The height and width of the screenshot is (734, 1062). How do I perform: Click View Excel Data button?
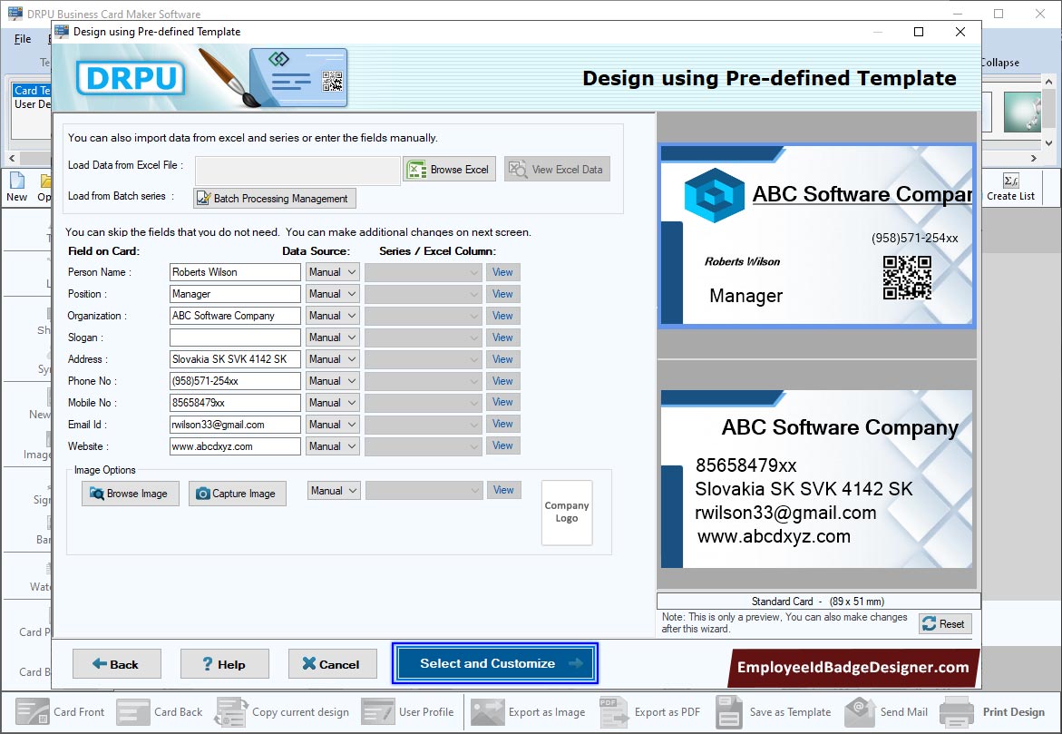[x=557, y=170]
